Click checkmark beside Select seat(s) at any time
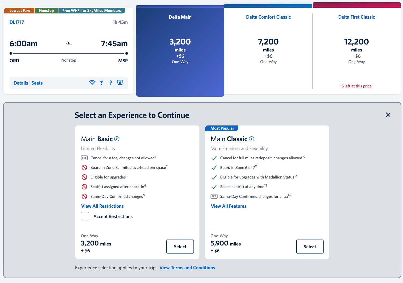 214,187
